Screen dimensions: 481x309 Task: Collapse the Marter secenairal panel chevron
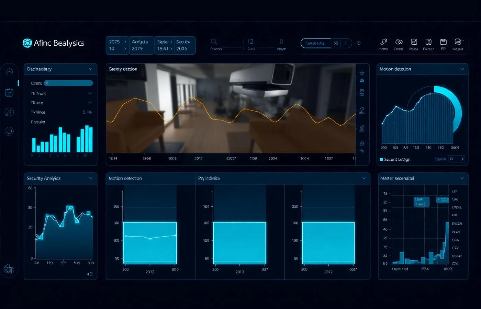(462, 178)
